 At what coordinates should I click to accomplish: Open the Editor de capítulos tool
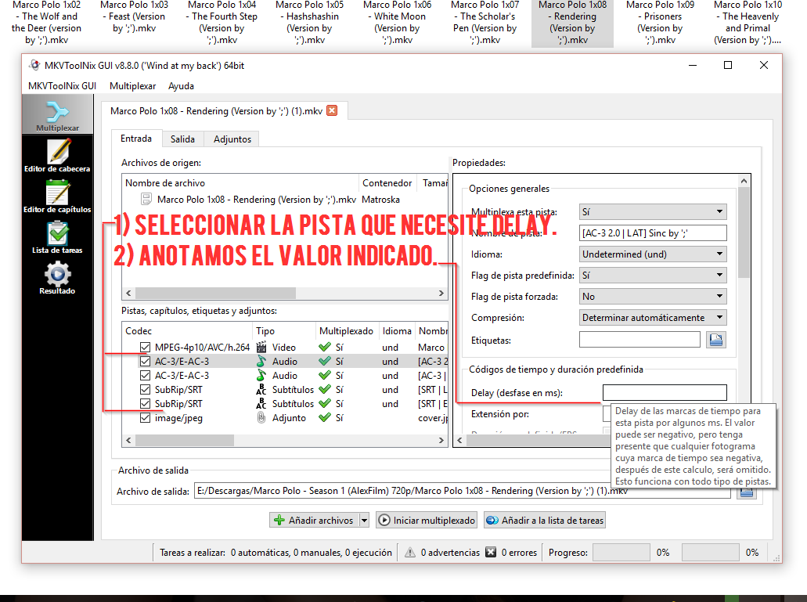pyautogui.click(x=57, y=197)
